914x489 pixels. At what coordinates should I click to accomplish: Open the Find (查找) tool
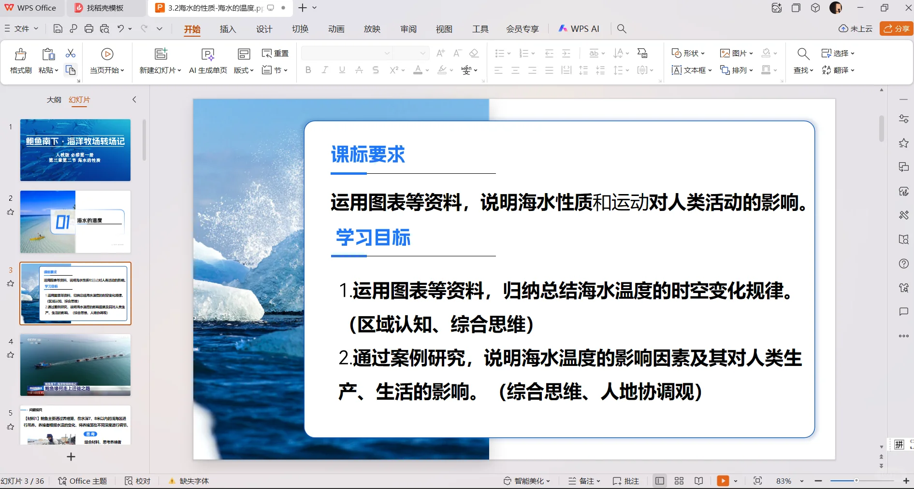click(803, 61)
